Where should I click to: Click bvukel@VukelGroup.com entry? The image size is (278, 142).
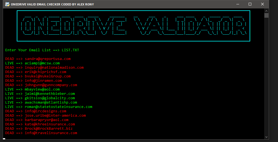(38, 76)
